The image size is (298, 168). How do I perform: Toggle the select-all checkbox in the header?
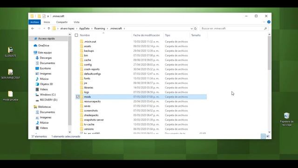click(76, 35)
